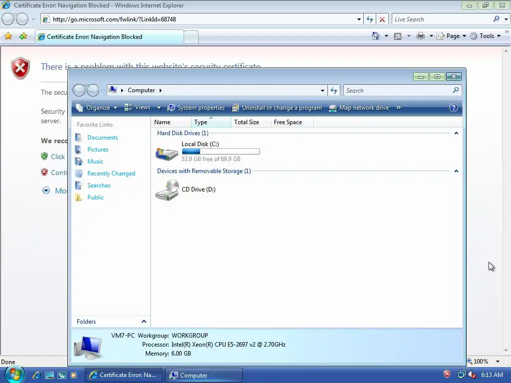Open Pictures favorite link
Viewport: 511px width, 383px height.
98,150
